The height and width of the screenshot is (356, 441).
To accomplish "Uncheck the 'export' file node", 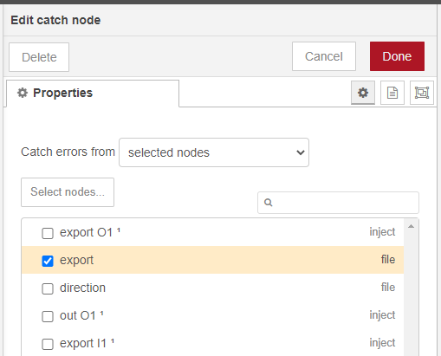I will [48, 261].
